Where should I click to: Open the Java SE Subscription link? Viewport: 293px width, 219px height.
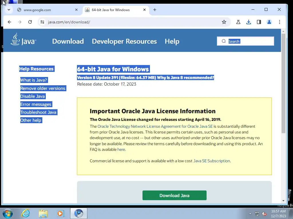click(211, 161)
